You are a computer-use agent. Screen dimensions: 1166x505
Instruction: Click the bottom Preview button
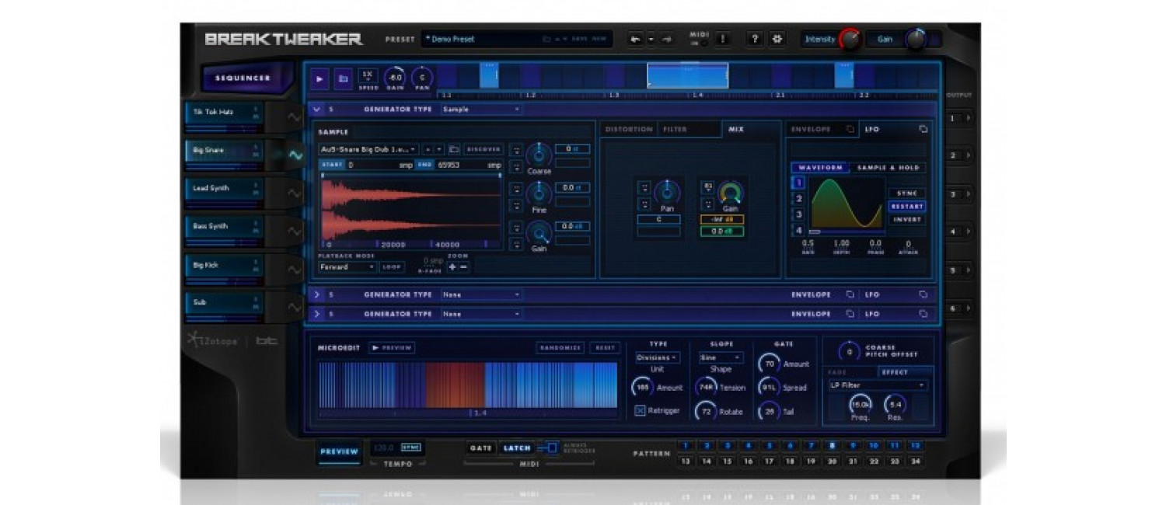tap(340, 451)
